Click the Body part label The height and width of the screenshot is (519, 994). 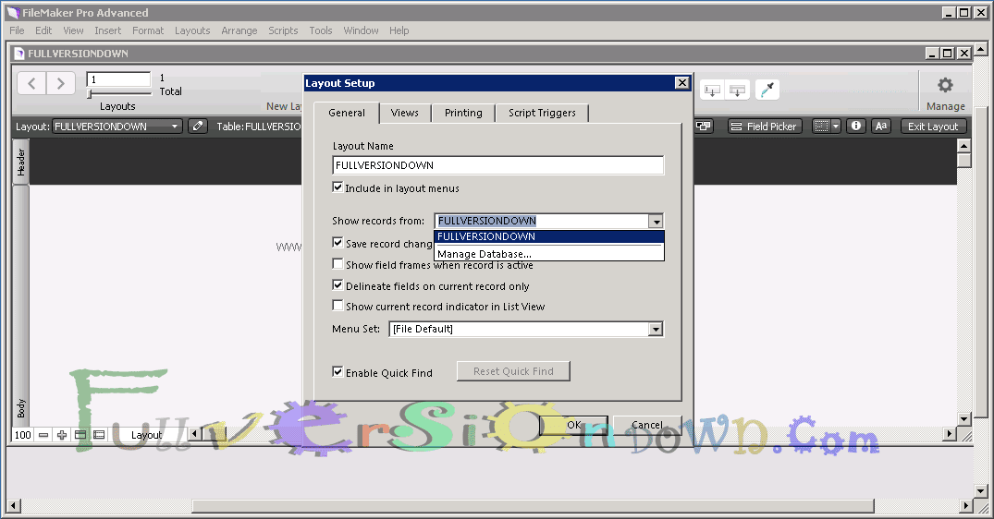21,408
